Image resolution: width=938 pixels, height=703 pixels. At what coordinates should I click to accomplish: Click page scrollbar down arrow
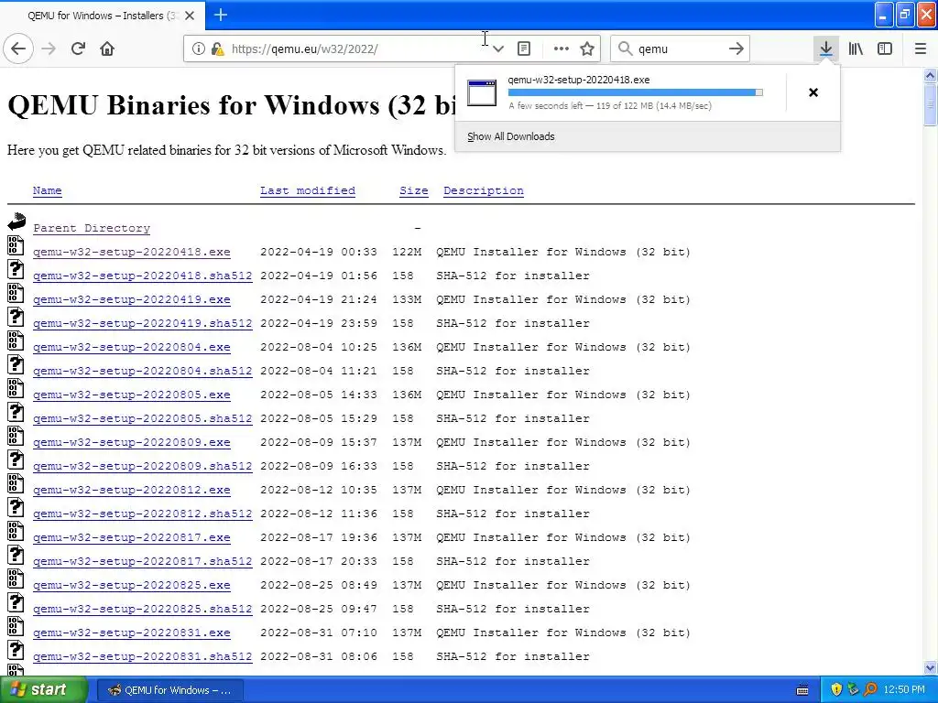point(931,667)
